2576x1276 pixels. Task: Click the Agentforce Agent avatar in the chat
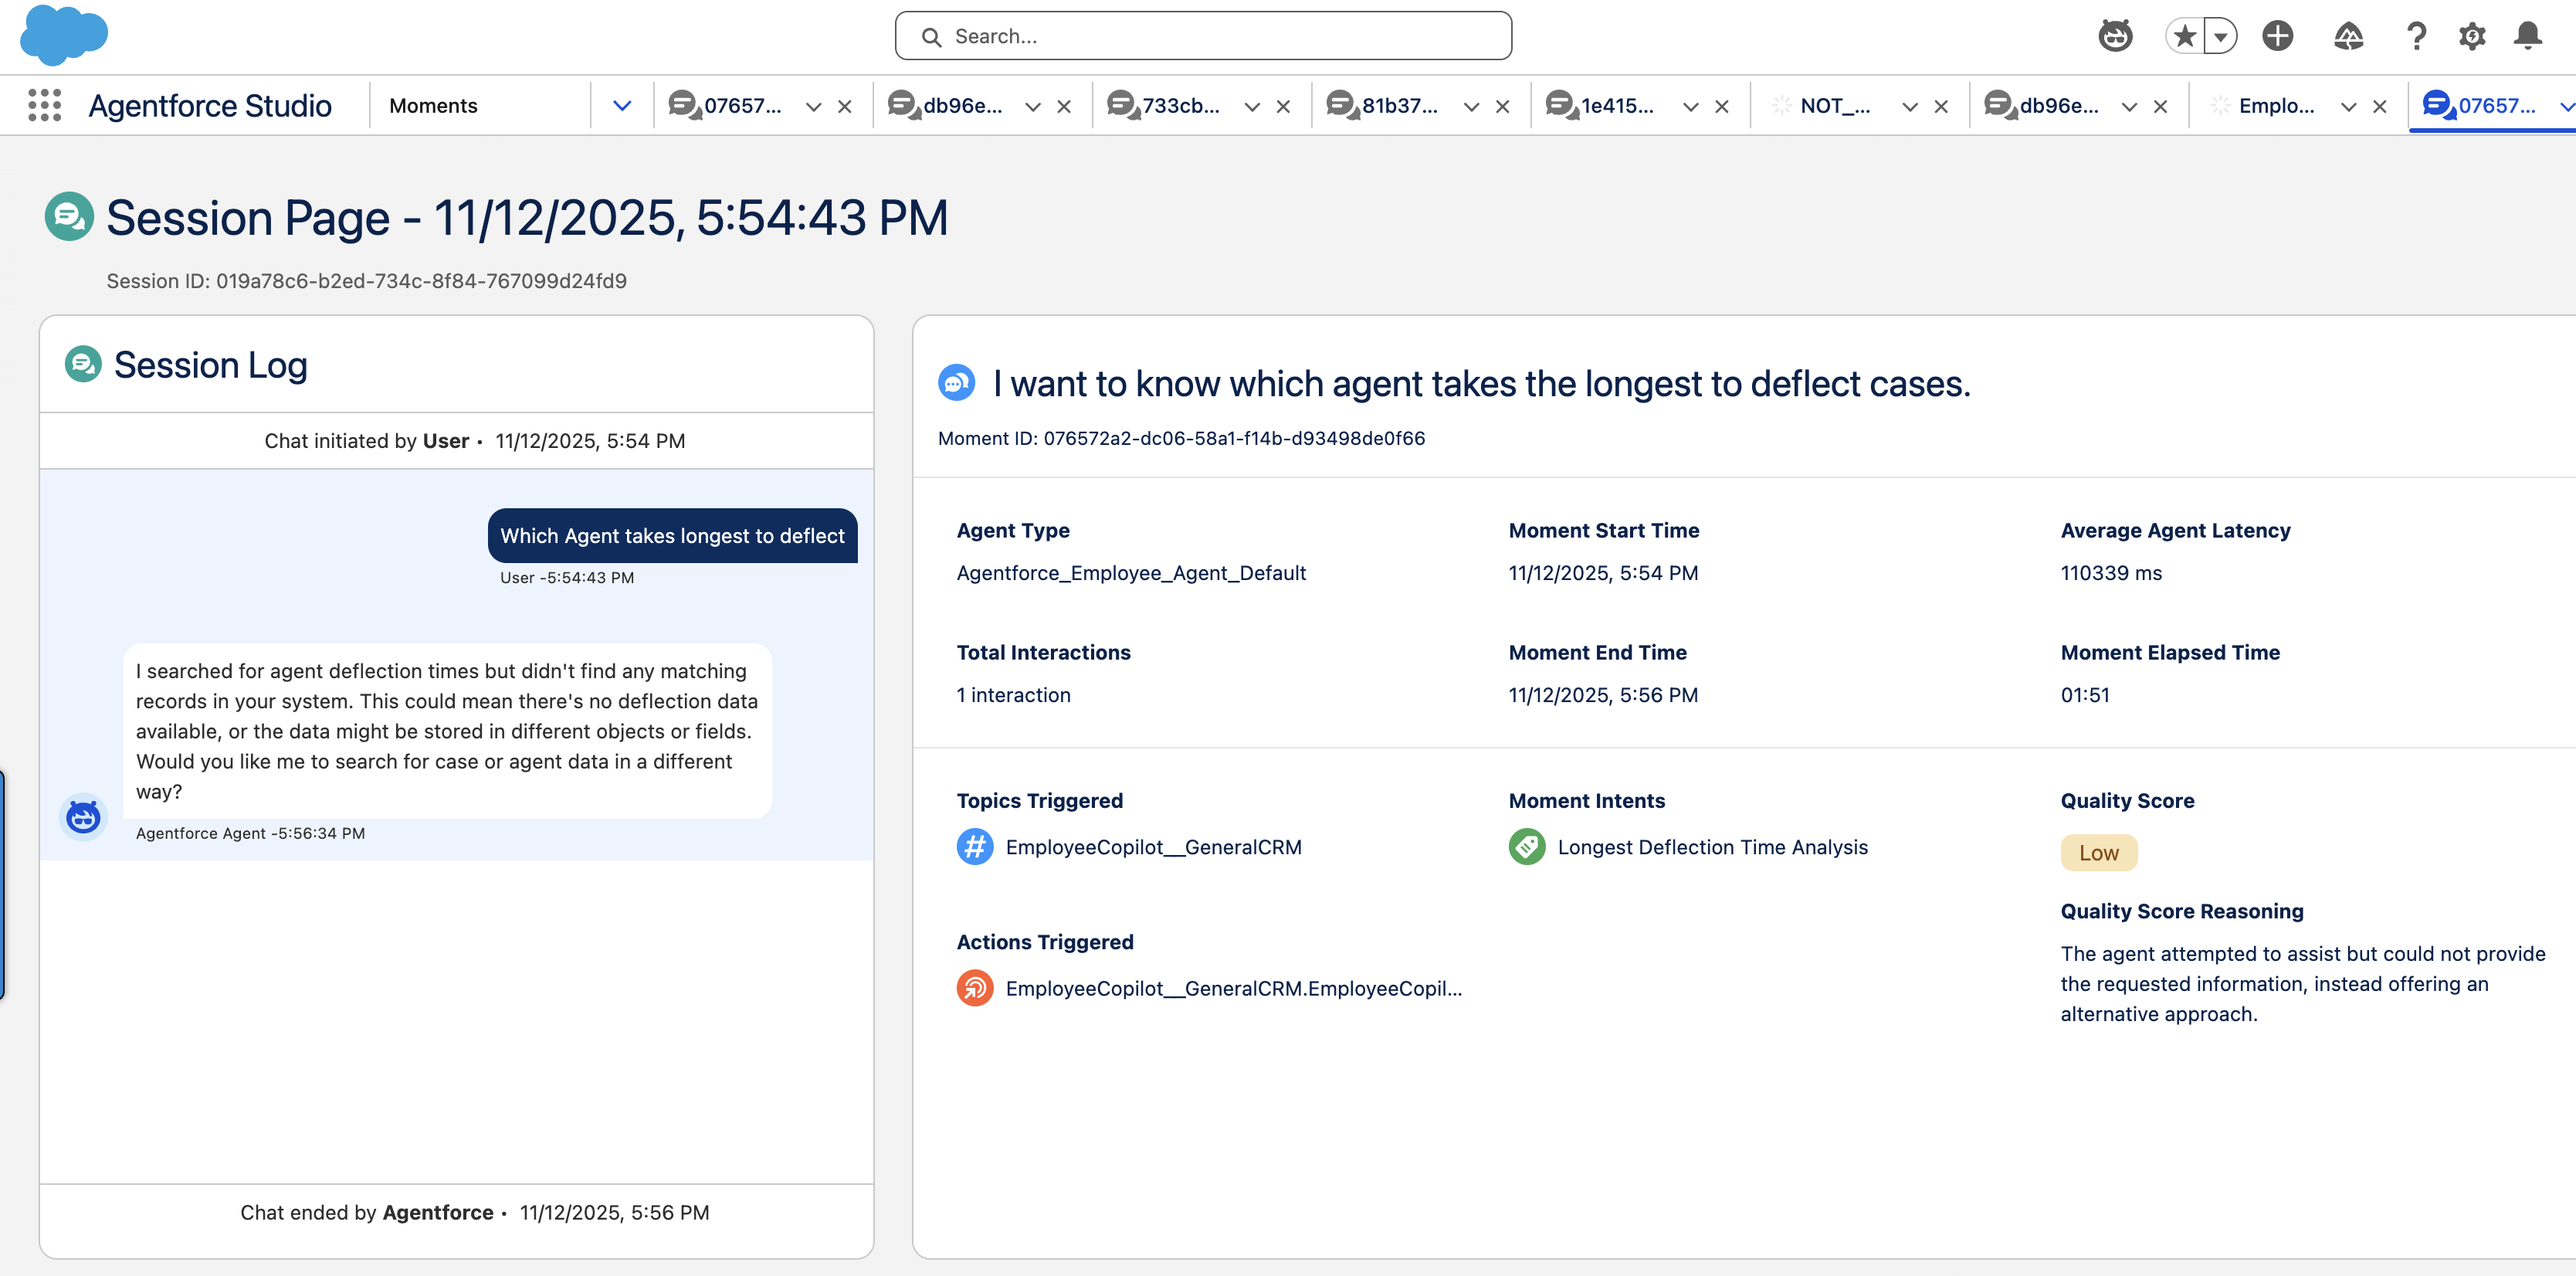(x=83, y=817)
